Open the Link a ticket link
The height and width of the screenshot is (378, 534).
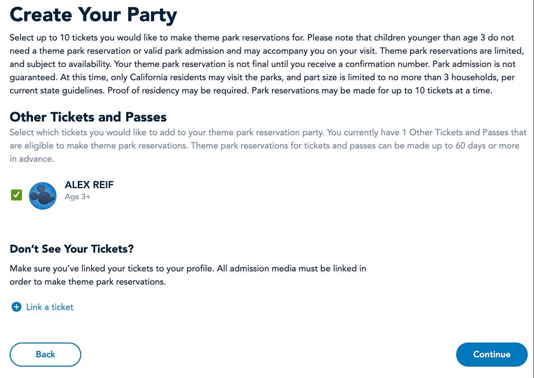(x=49, y=307)
